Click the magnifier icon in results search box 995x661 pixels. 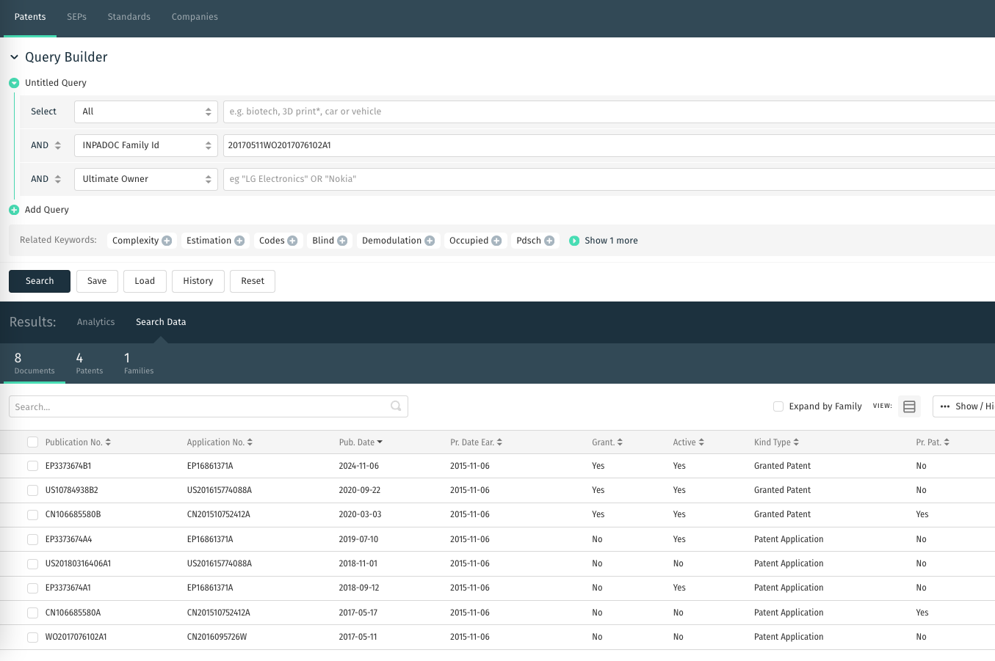396,406
